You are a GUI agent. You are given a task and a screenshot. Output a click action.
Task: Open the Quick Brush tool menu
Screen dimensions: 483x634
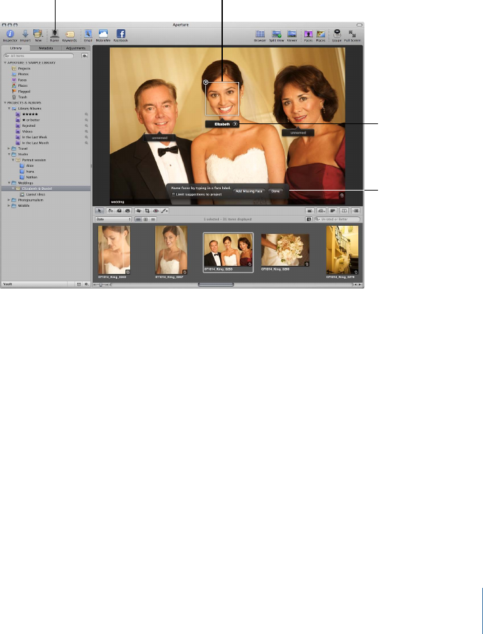165,211
